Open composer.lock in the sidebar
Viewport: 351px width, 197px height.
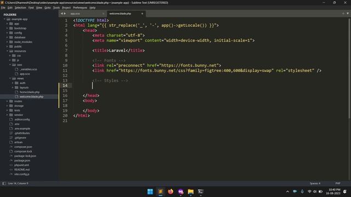coord(23,151)
